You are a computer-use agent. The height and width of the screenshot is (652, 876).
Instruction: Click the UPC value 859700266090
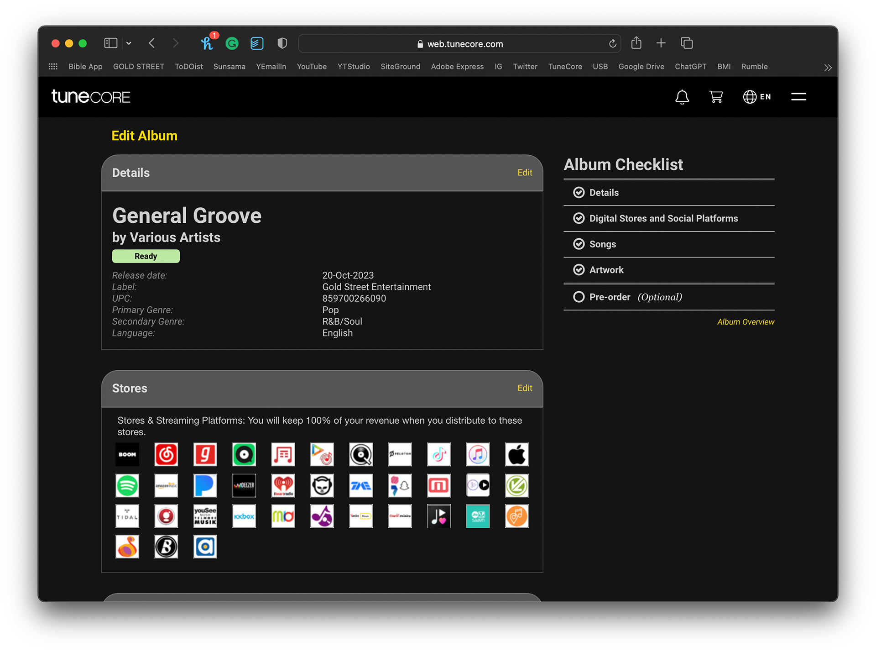coord(354,299)
